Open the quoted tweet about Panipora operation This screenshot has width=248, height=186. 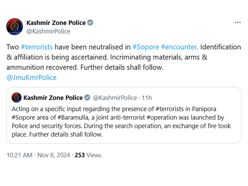[x=124, y=115]
